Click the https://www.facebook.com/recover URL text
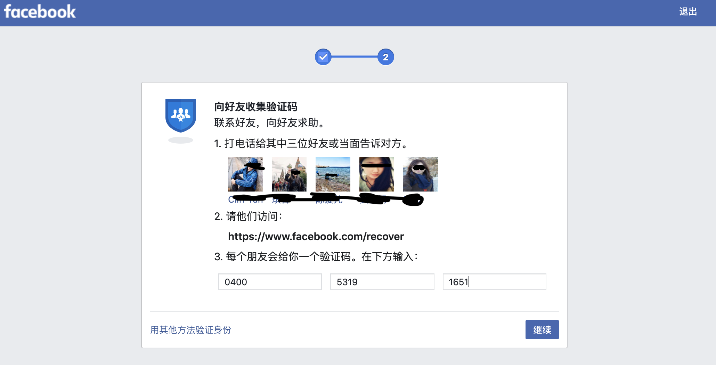716x365 pixels. (x=316, y=237)
